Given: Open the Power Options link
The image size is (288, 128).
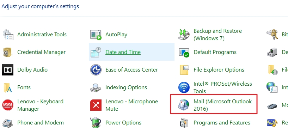Looking at the screenshot, I should click(123, 123).
